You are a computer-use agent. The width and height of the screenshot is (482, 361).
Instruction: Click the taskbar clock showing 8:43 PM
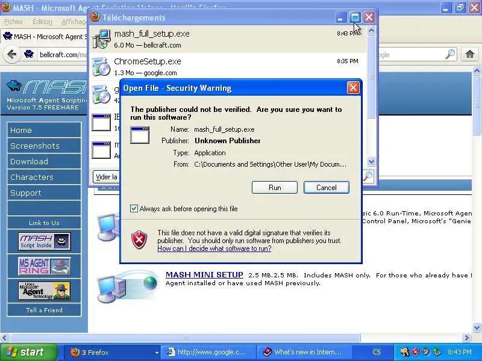pos(459,352)
